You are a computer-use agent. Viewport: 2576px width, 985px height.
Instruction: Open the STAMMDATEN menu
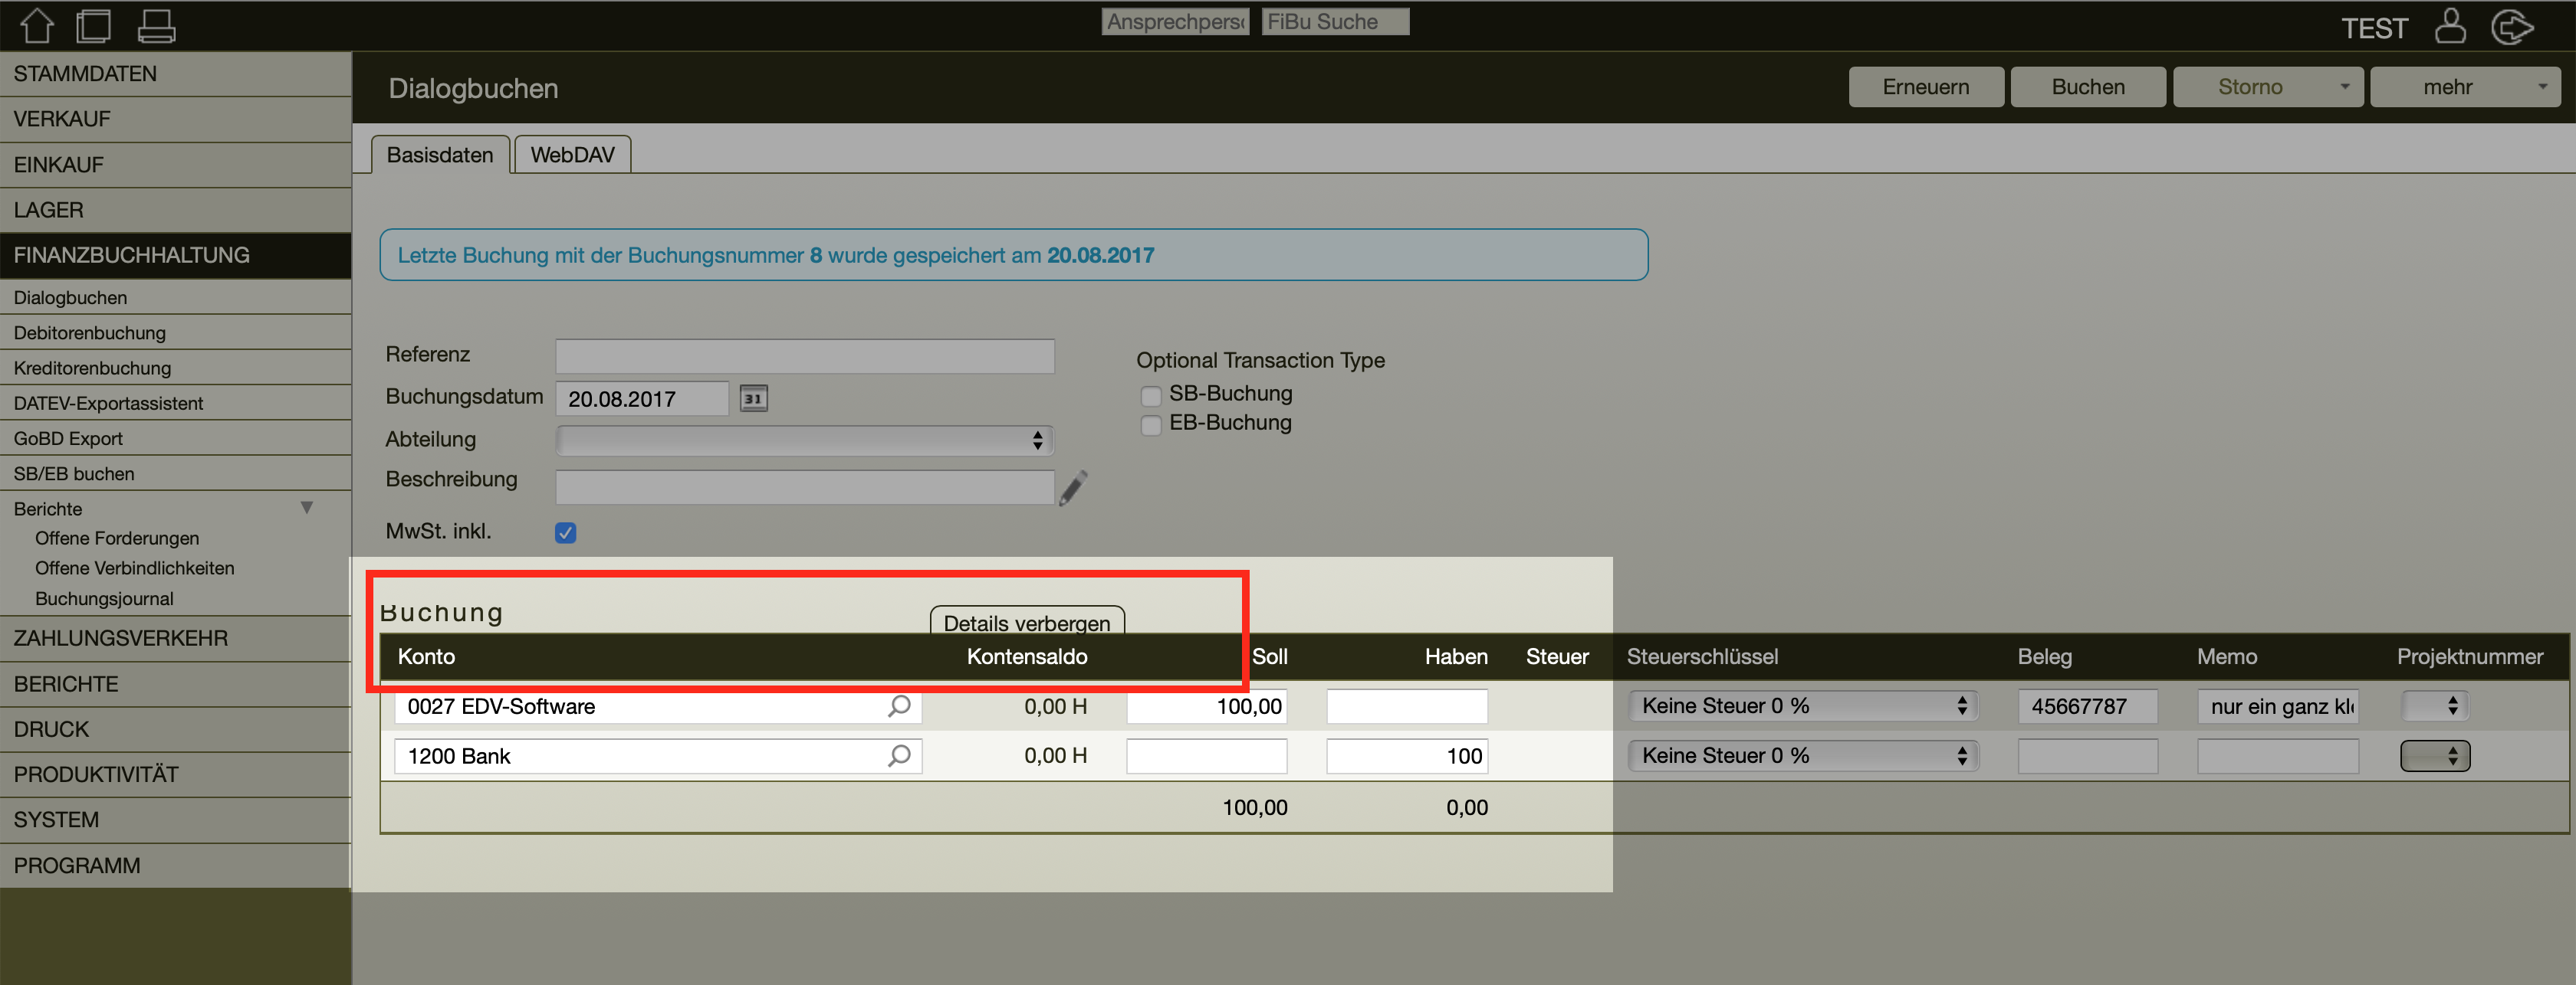(x=175, y=74)
